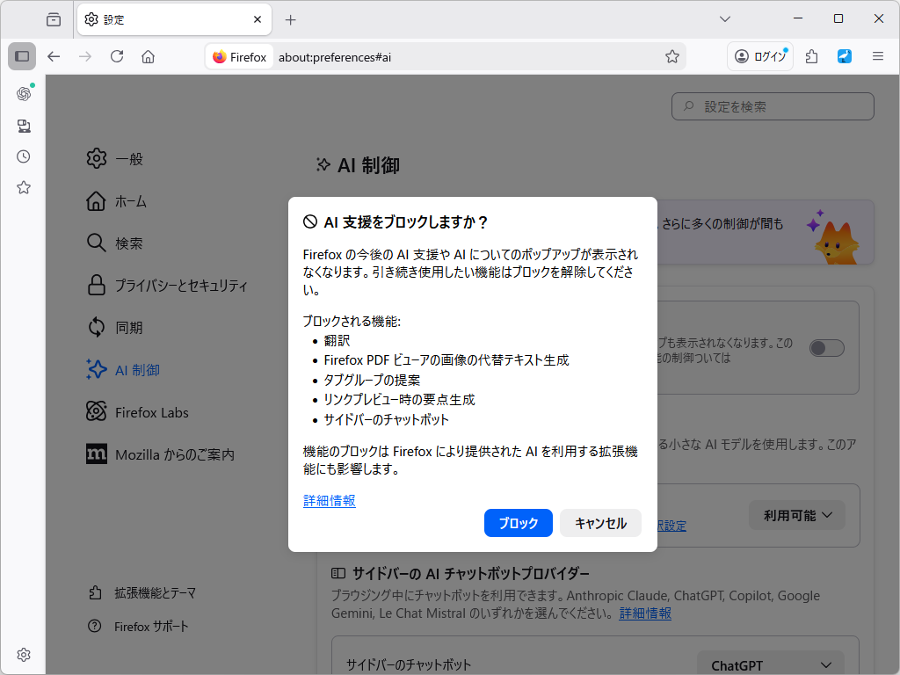
Task: Flip the toggle switch behind the dialog
Action: [x=824, y=348]
